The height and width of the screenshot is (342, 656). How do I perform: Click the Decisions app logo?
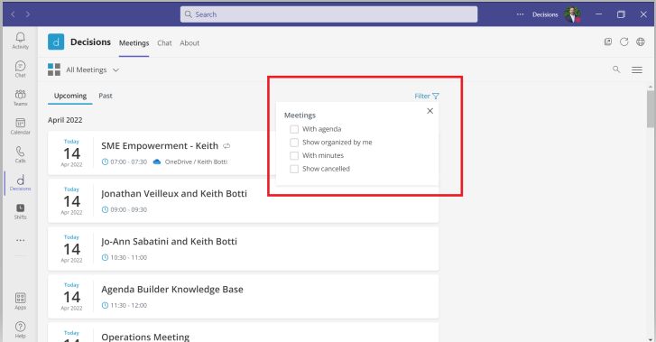(x=56, y=42)
